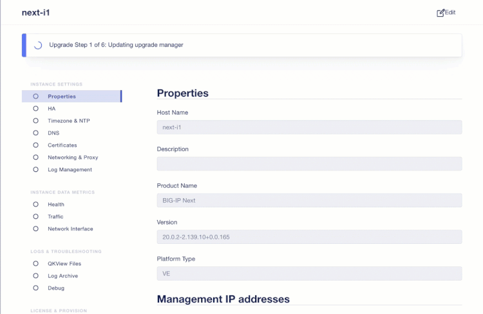The height and width of the screenshot is (314, 483).
Task: Open the Network Interface metrics
Action: 70,229
